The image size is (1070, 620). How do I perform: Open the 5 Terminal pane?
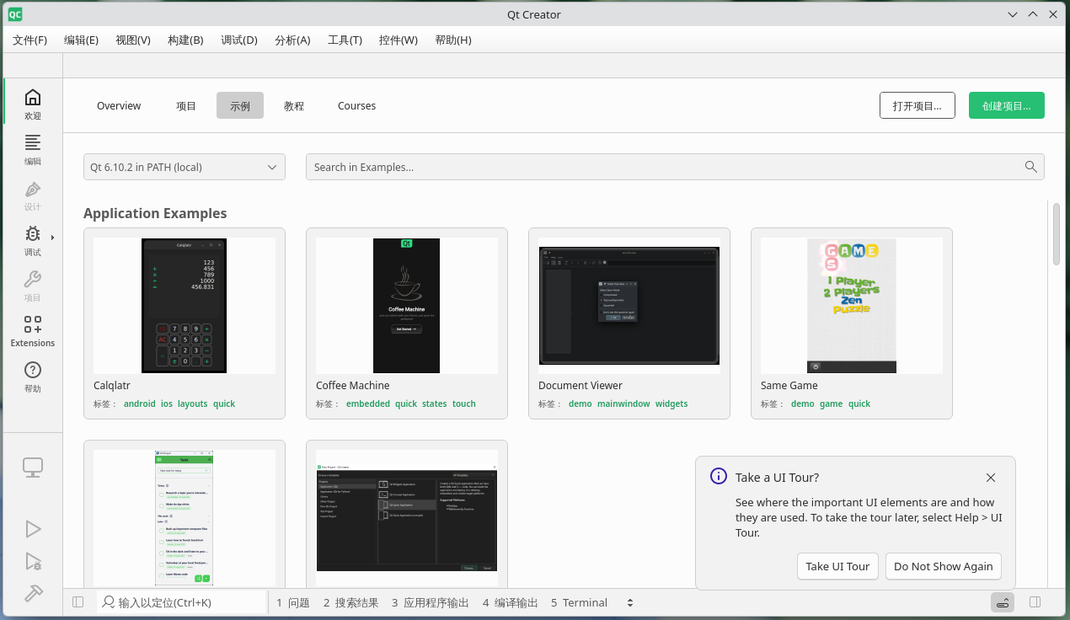pos(579,602)
